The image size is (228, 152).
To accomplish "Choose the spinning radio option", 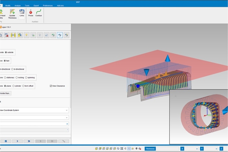I will click(x=26, y=77).
